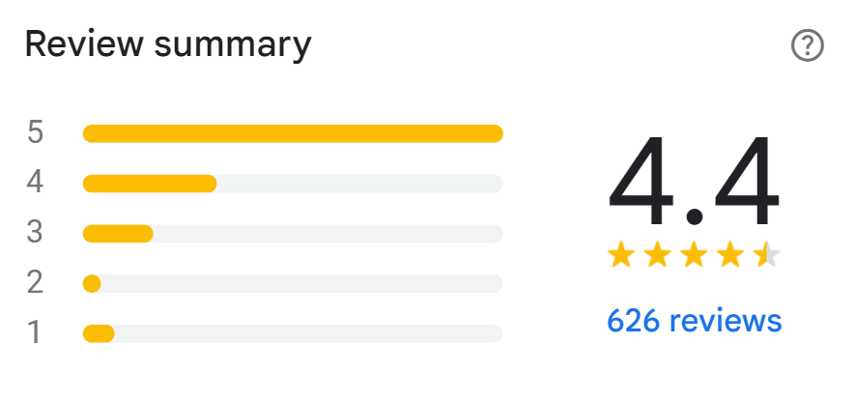Viewport: 854px width, 401px height.
Task: Click the number 1 rating label
Action: click(36, 333)
